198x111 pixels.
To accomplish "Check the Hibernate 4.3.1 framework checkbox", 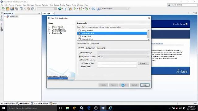I will (80, 39).
